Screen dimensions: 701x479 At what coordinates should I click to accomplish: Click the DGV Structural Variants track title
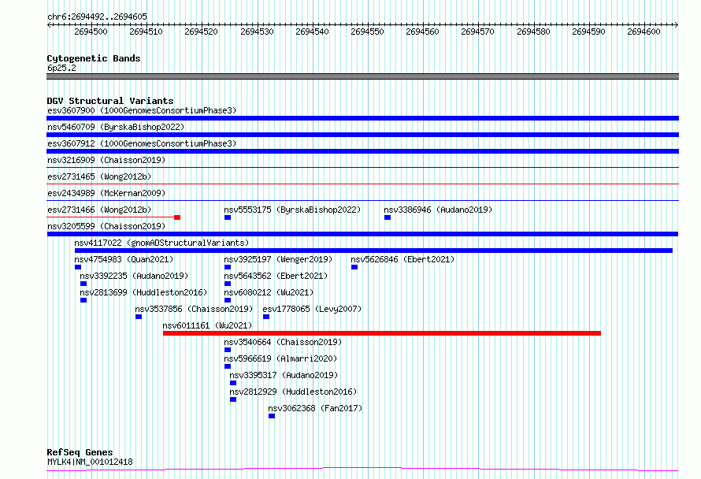coord(110,101)
